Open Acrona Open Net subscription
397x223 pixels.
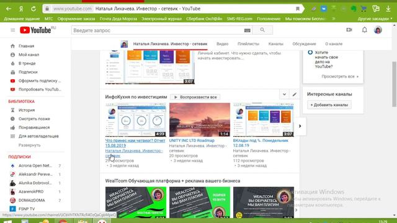pos(35,165)
